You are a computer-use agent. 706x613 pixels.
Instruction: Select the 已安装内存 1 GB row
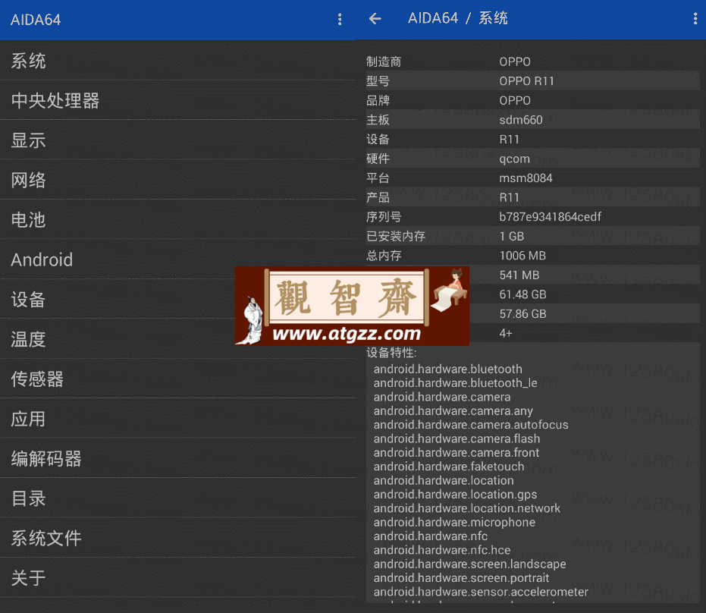[x=532, y=236]
